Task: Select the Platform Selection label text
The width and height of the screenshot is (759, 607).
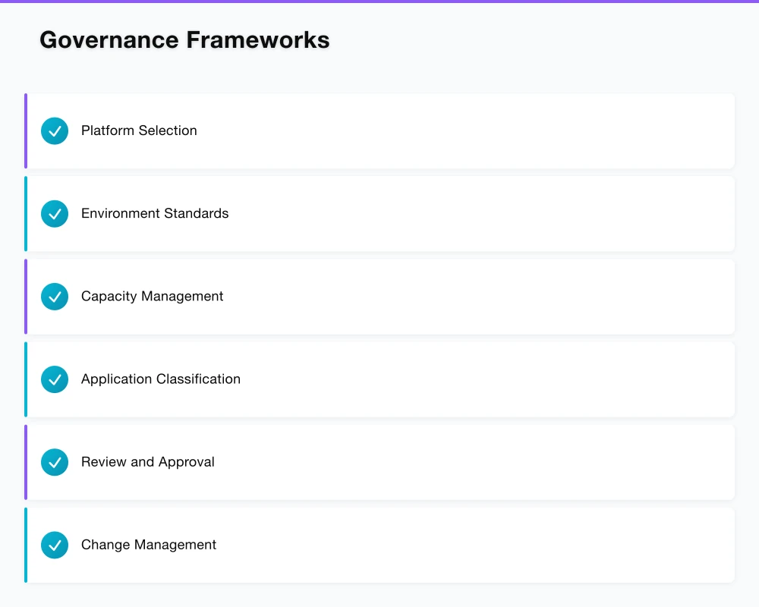Action: (139, 131)
